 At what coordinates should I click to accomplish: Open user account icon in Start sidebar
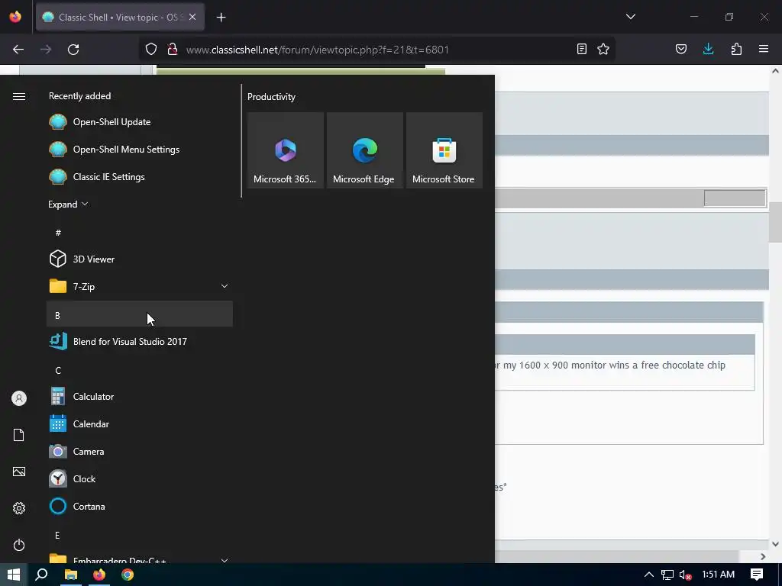(19, 398)
